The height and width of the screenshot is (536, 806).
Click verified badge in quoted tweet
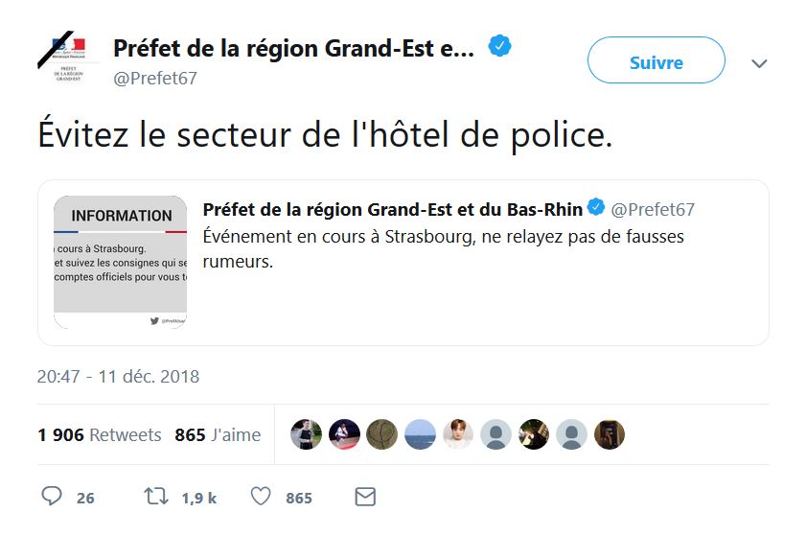pyautogui.click(x=596, y=207)
